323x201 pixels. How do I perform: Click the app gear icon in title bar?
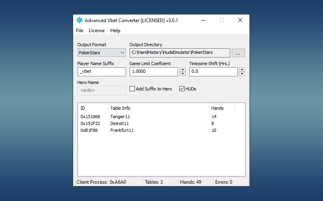80,20
